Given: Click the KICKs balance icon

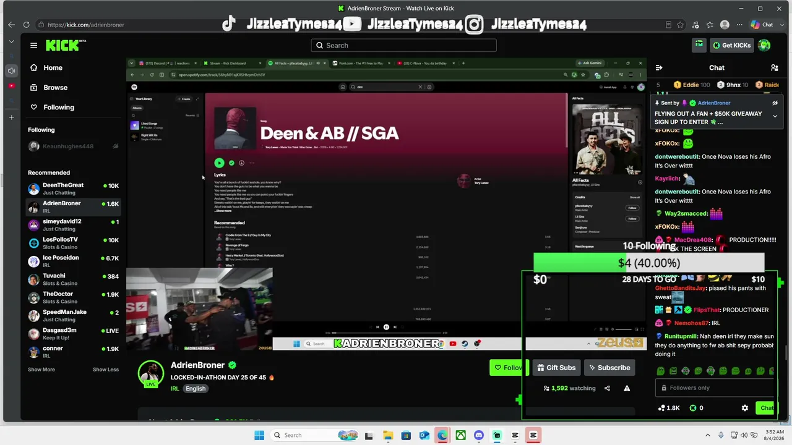Looking at the screenshot, I should [693, 408].
